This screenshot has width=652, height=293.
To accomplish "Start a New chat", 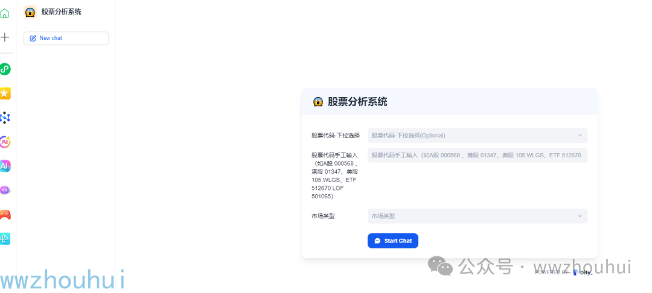I will tap(66, 38).
